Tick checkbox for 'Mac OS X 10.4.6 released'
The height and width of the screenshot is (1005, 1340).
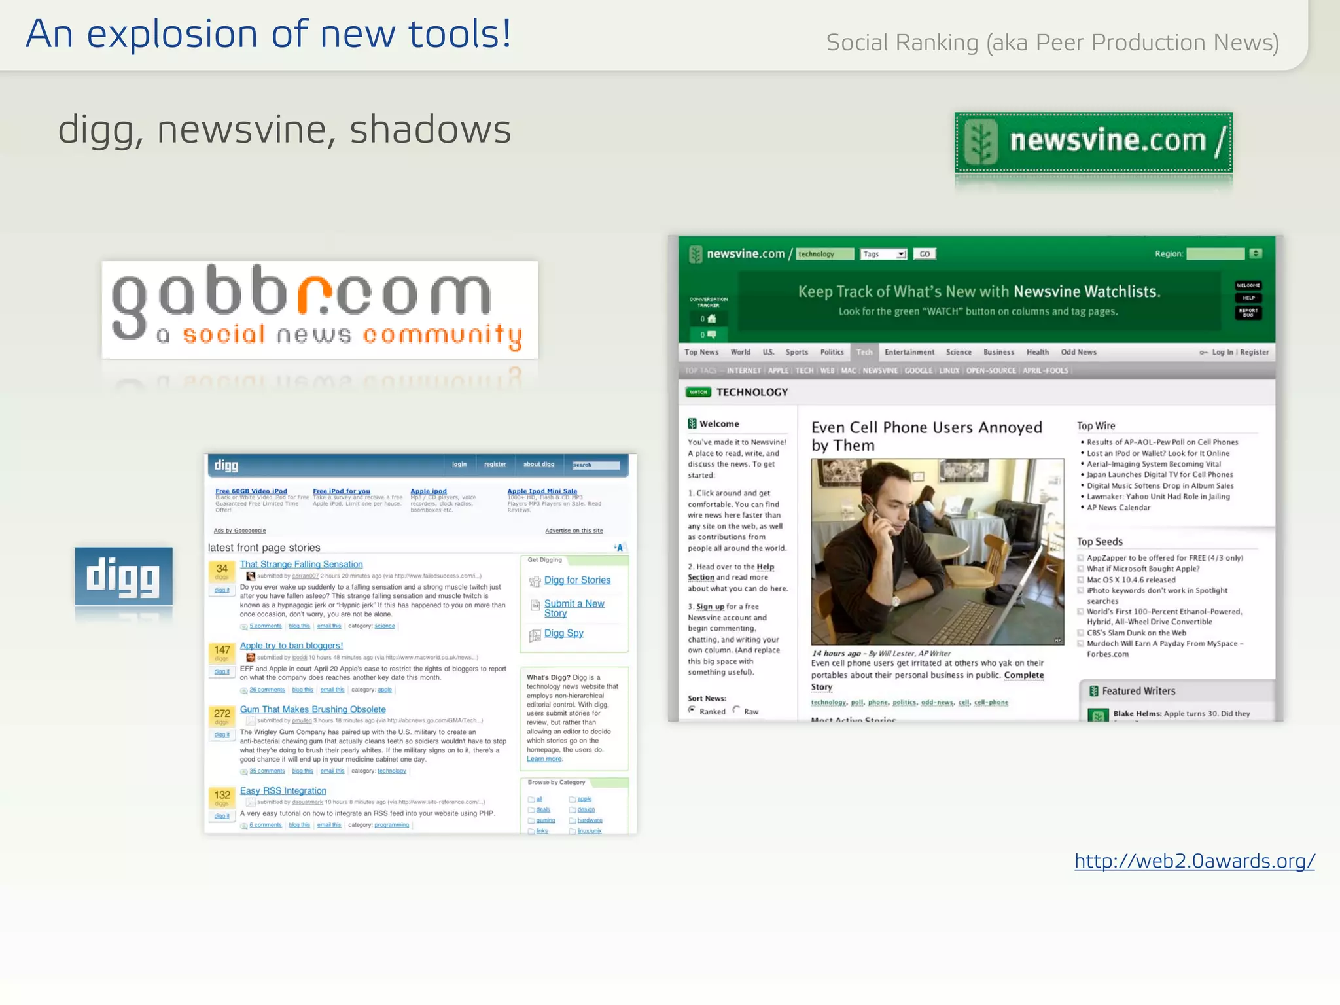(x=1081, y=580)
